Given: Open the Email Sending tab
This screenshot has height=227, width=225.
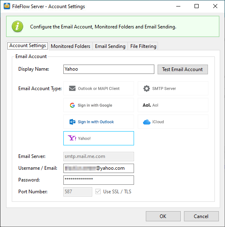Looking at the screenshot, I should 110,46.
